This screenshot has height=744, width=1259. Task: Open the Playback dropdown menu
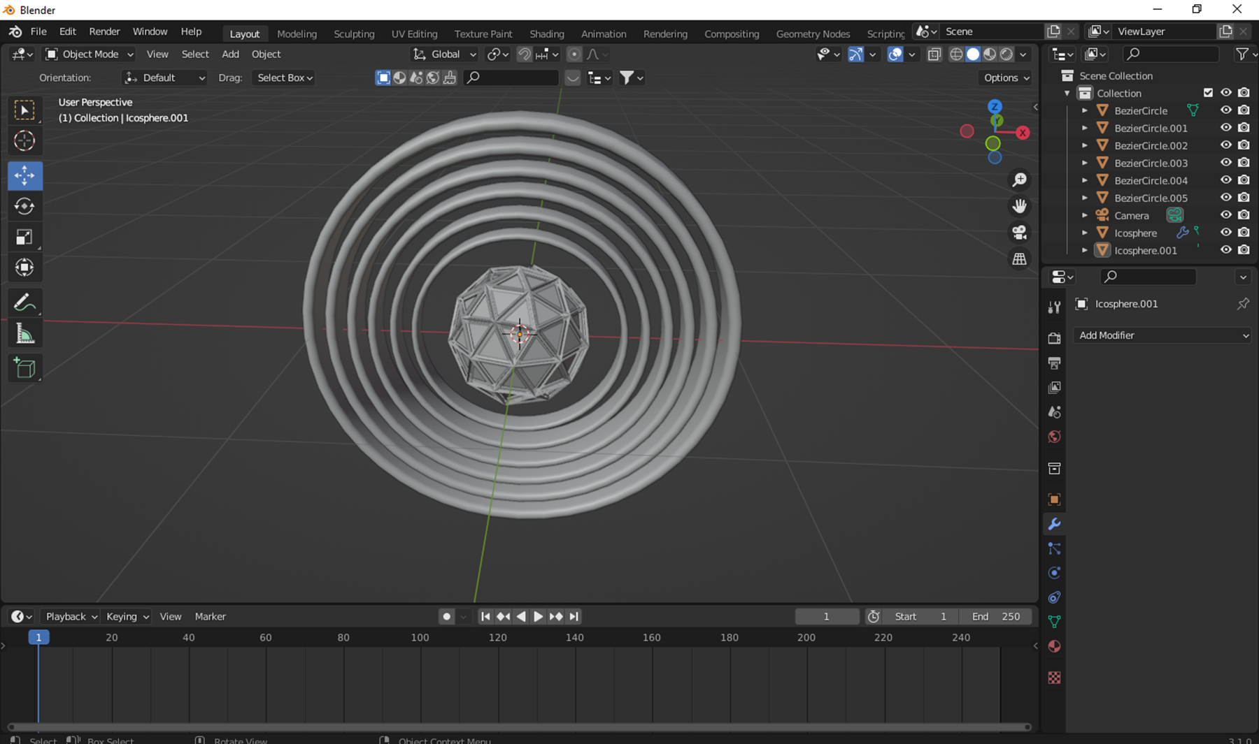70,616
